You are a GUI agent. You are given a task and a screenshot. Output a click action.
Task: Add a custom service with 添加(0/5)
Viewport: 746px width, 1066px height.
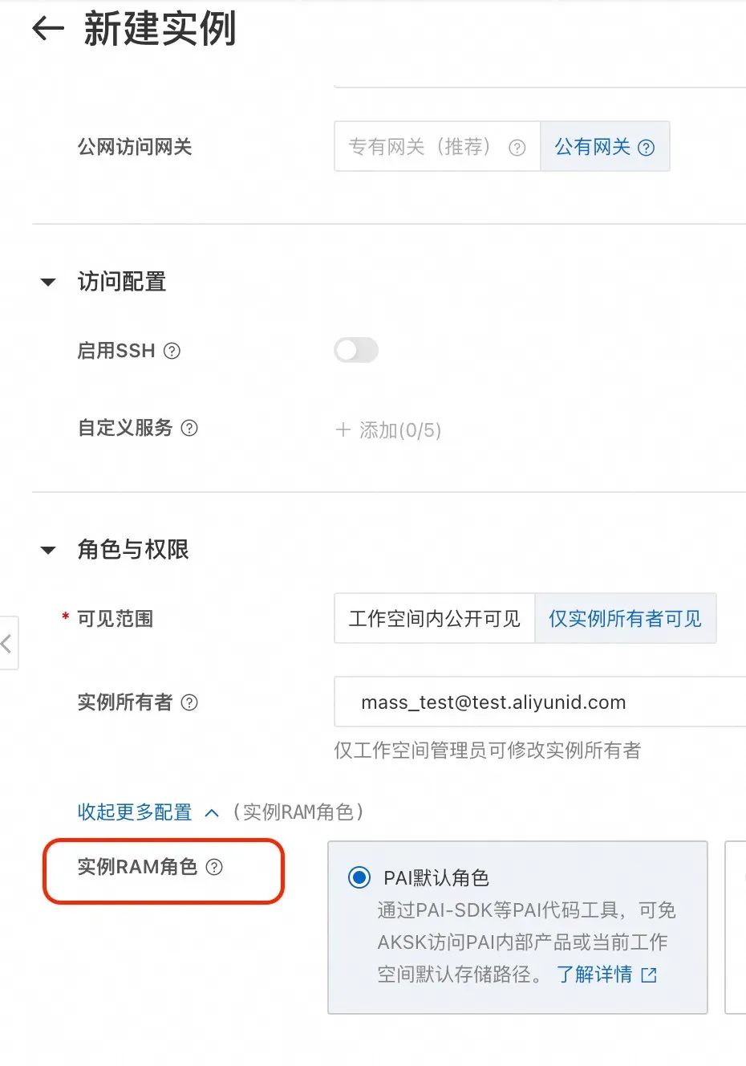[x=388, y=430]
